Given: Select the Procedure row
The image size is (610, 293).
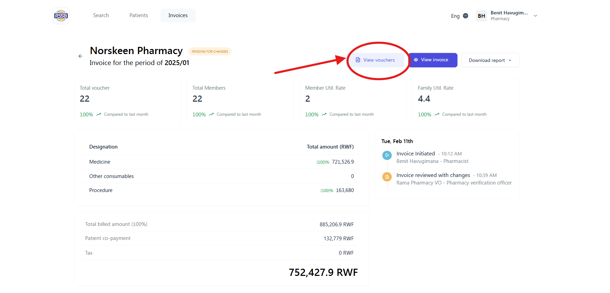Looking at the screenshot, I should pos(221,190).
